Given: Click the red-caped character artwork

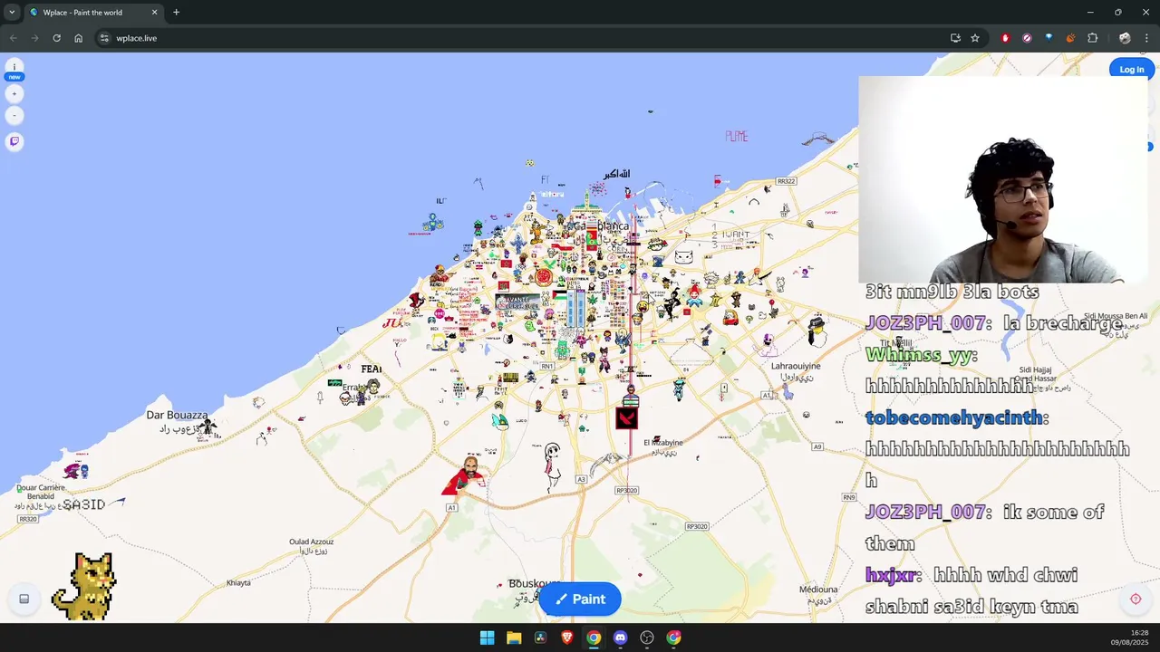Looking at the screenshot, I should (x=466, y=476).
